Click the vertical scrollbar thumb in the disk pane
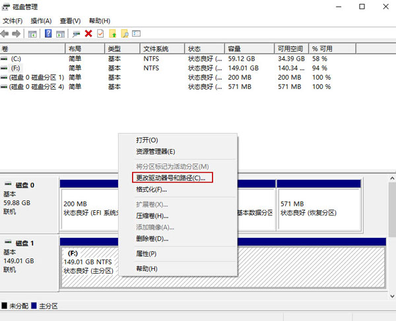This screenshot has width=396, height=321. (392, 210)
